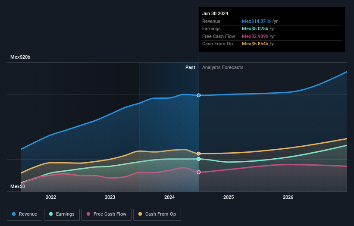Image resolution: width=354 pixels, height=226 pixels.
Task: Click the blue Revenue data point marker
Action: [199, 95]
